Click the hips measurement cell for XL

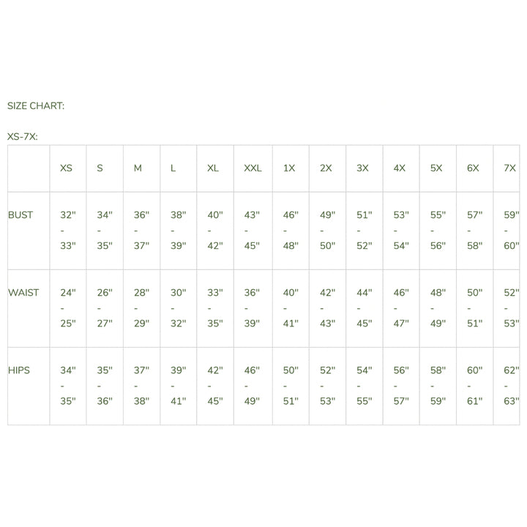tap(214, 386)
